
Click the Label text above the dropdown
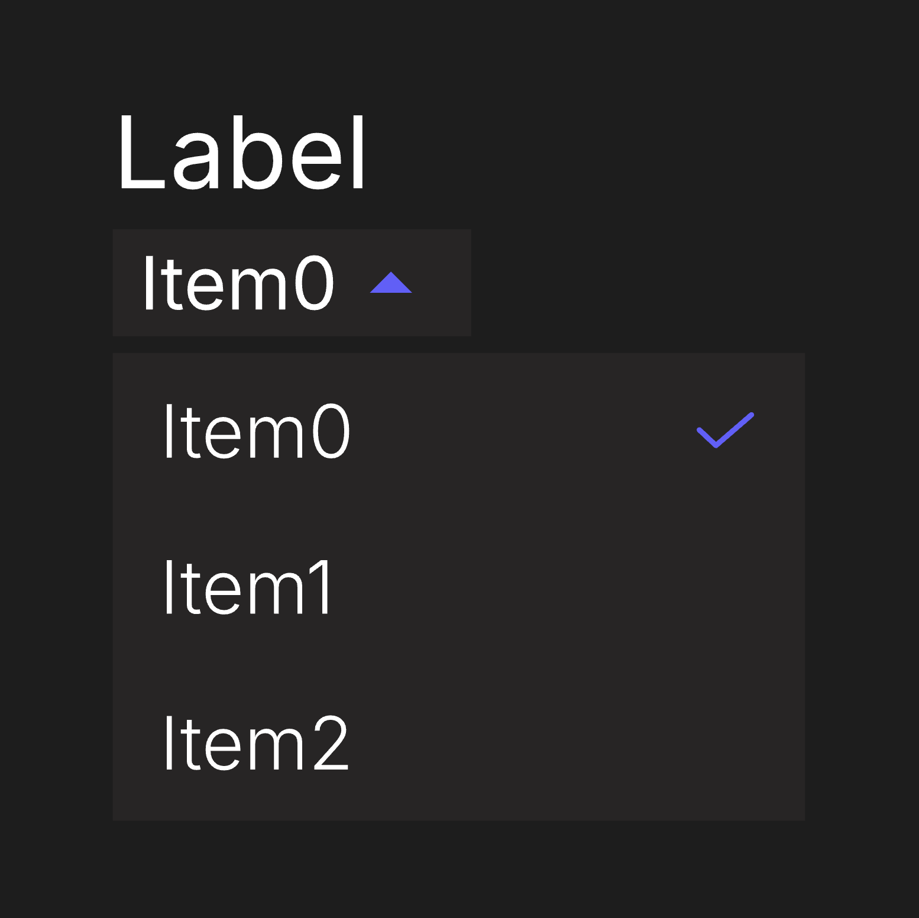(x=241, y=153)
